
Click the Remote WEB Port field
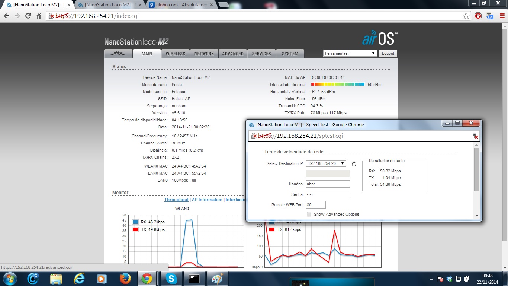[x=316, y=205]
